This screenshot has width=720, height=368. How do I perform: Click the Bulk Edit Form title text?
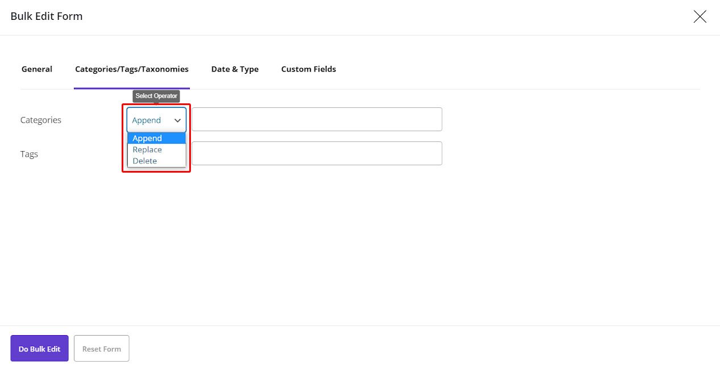47,16
